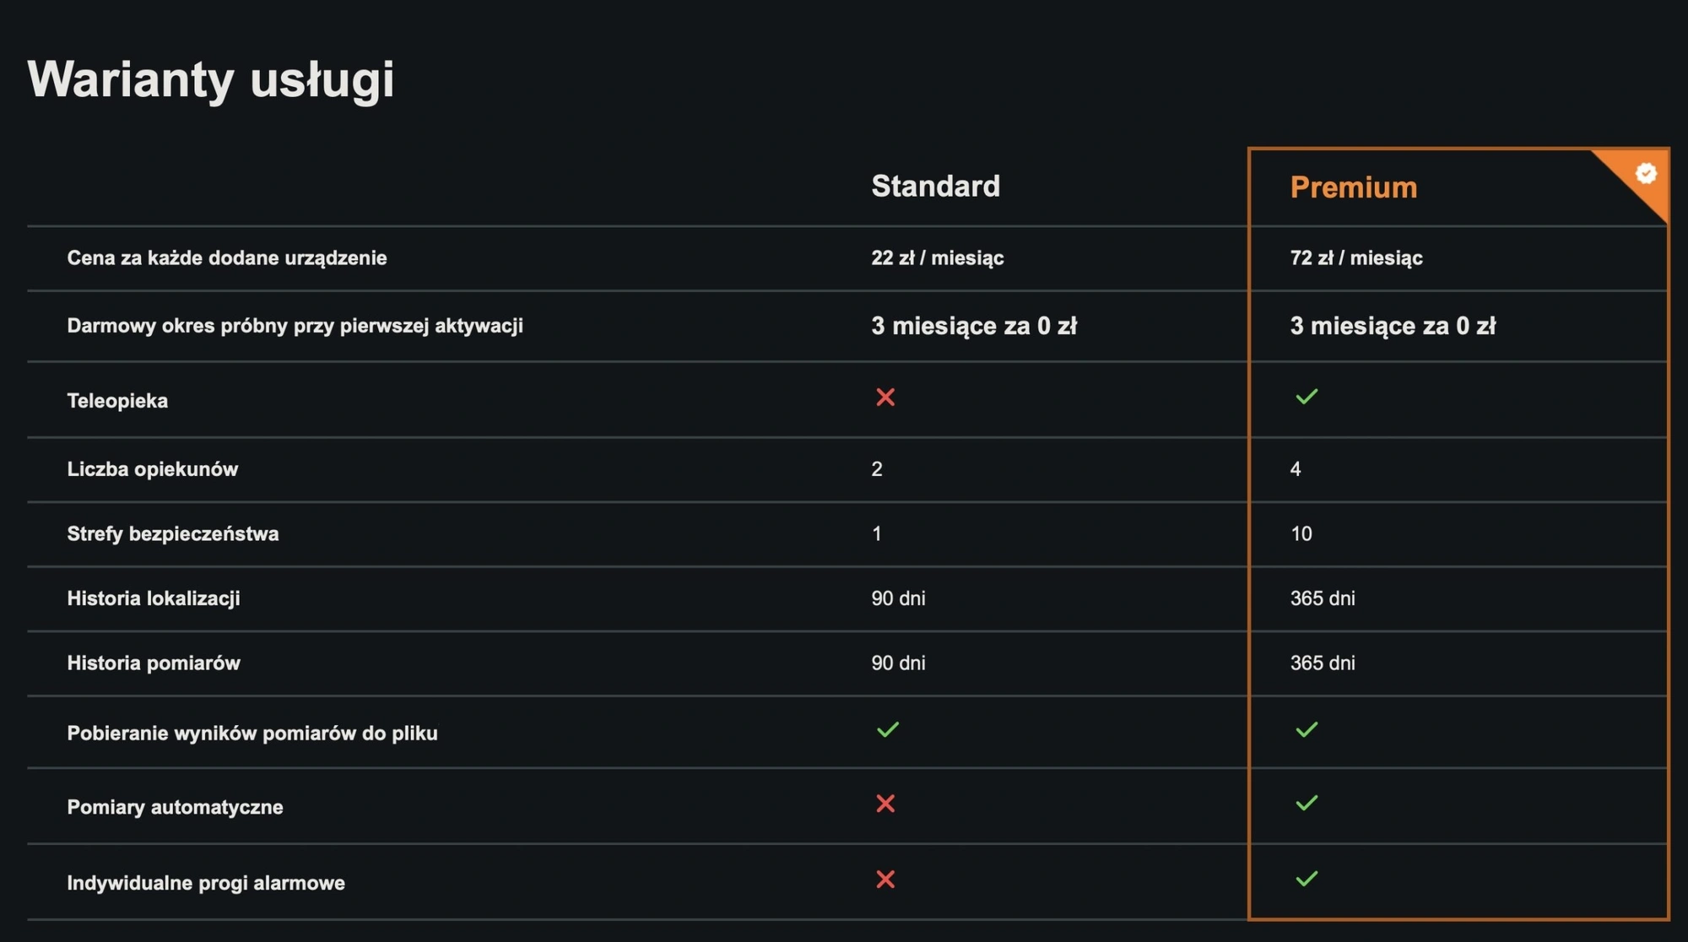The width and height of the screenshot is (1688, 942).
Task: Click the Historia pomiarów row label
Action: 154,663
